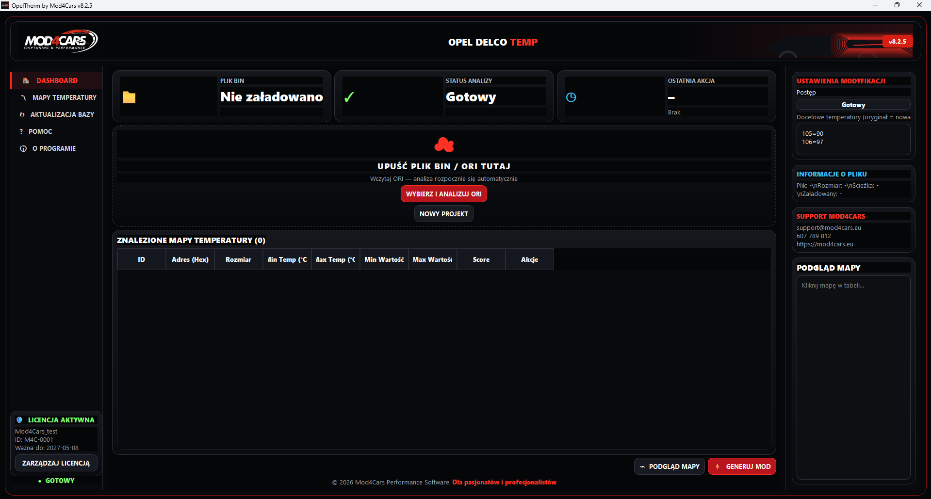Click Wybierz i Analizuj ORI button
Image resolution: width=931 pixels, height=499 pixels.
(444, 194)
